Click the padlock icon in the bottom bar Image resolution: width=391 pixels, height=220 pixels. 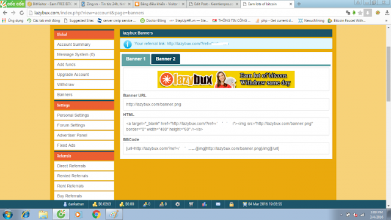(232, 204)
